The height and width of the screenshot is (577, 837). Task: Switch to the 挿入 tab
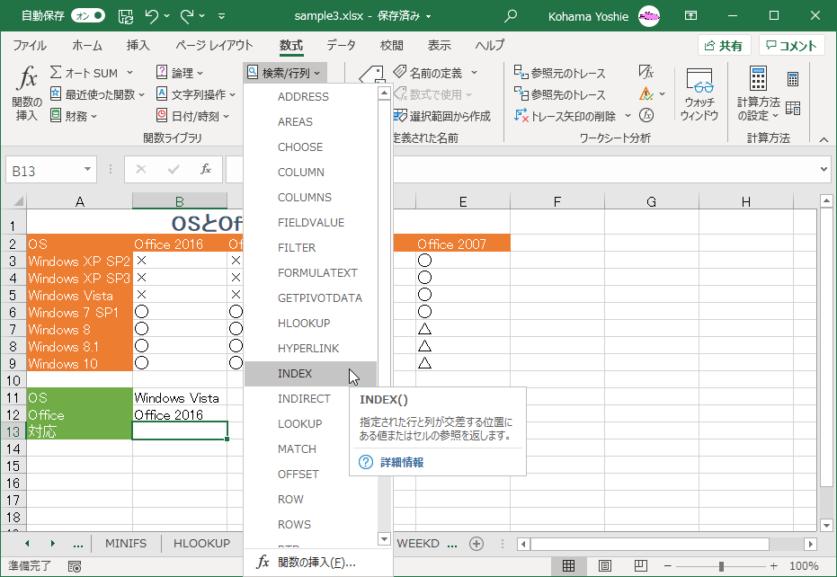pyautogui.click(x=138, y=45)
